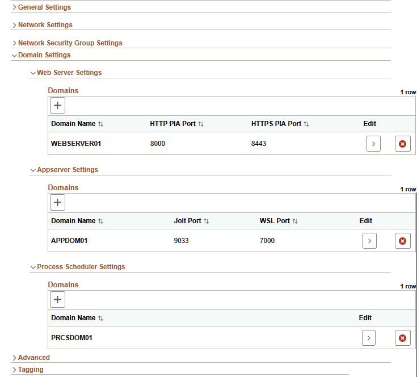Click the Domains heading under Process Scheduler Settings
Image resolution: width=417 pixels, height=377 pixels.
click(x=63, y=285)
